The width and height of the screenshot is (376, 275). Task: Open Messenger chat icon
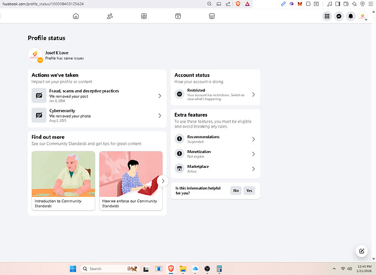[340, 16]
